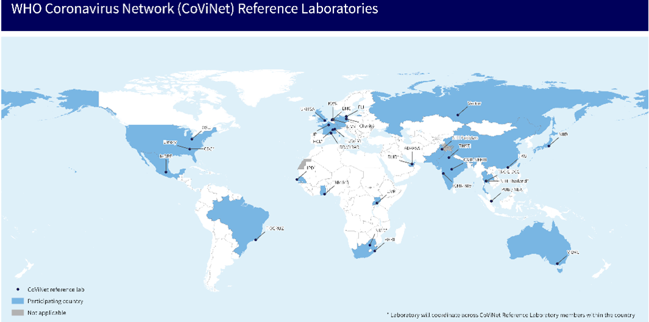This screenshot has height=322, width=649.
Task: Click the gray Western Sahara area
Action: click(x=305, y=163)
